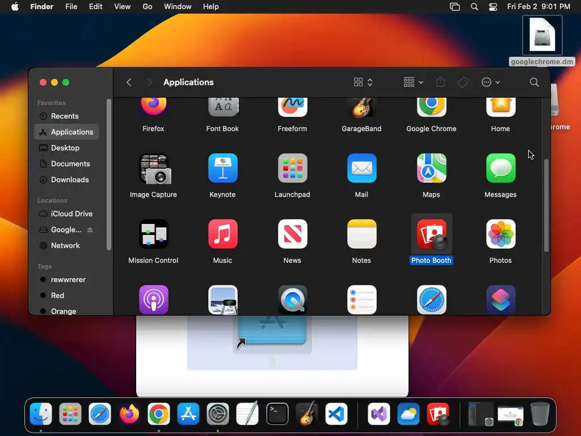Click the Edit Tags toolbar button
This screenshot has width=581, height=436.
pyautogui.click(x=462, y=82)
